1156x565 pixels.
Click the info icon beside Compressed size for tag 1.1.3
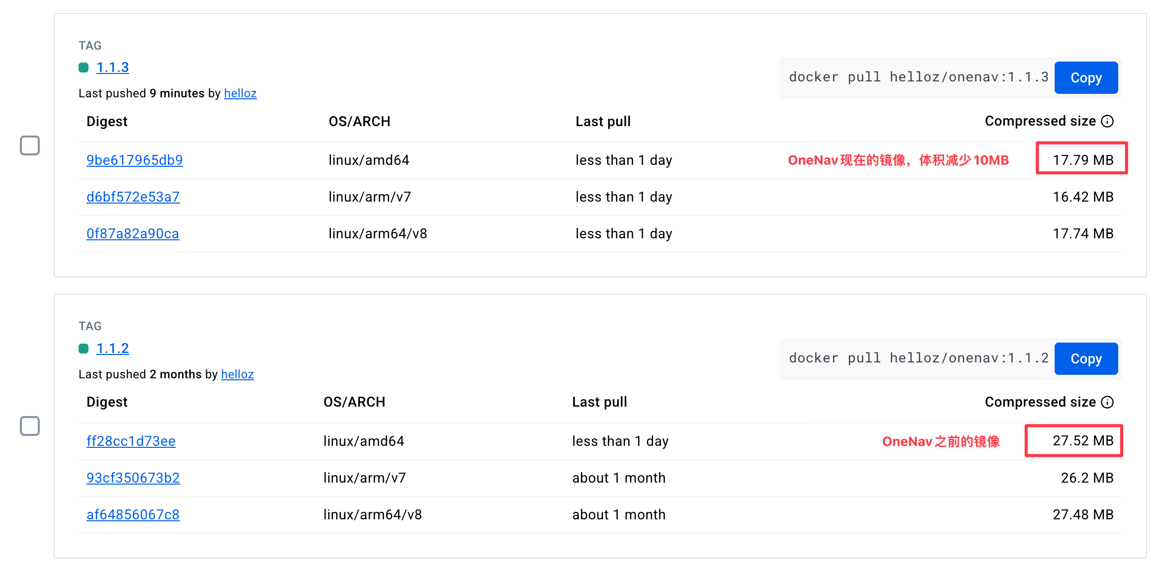(1107, 121)
